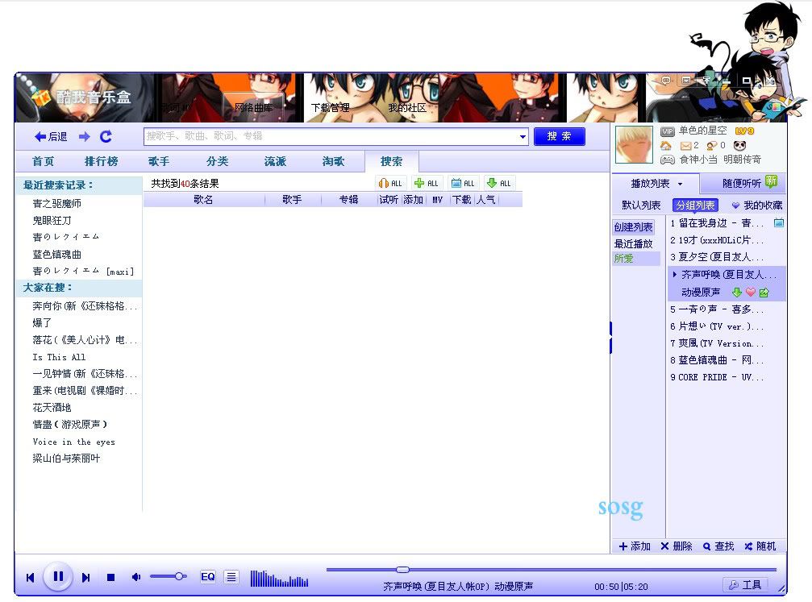Open the game controller icon

668,160
